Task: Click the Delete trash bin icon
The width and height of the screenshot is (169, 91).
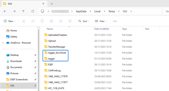Action: (70, 21)
